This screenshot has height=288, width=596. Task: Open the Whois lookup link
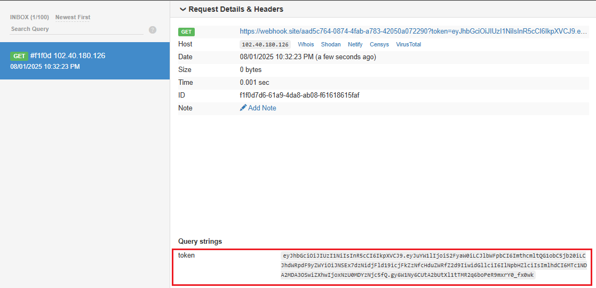point(306,45)
